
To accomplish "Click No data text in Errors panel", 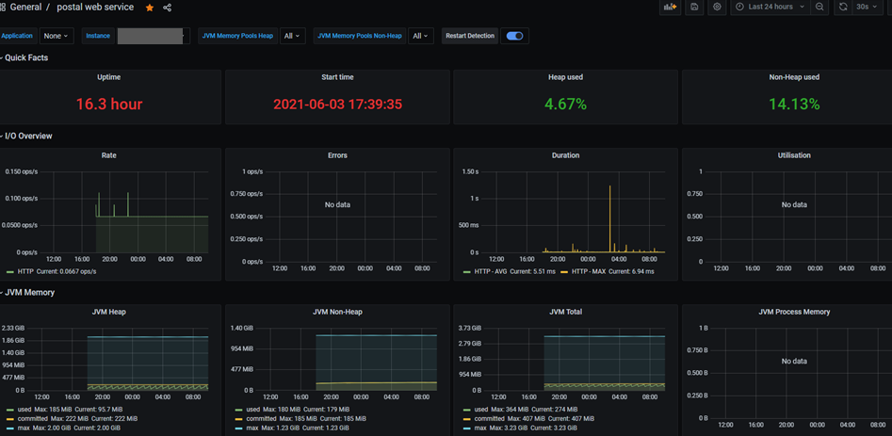I will coord(337,204).
